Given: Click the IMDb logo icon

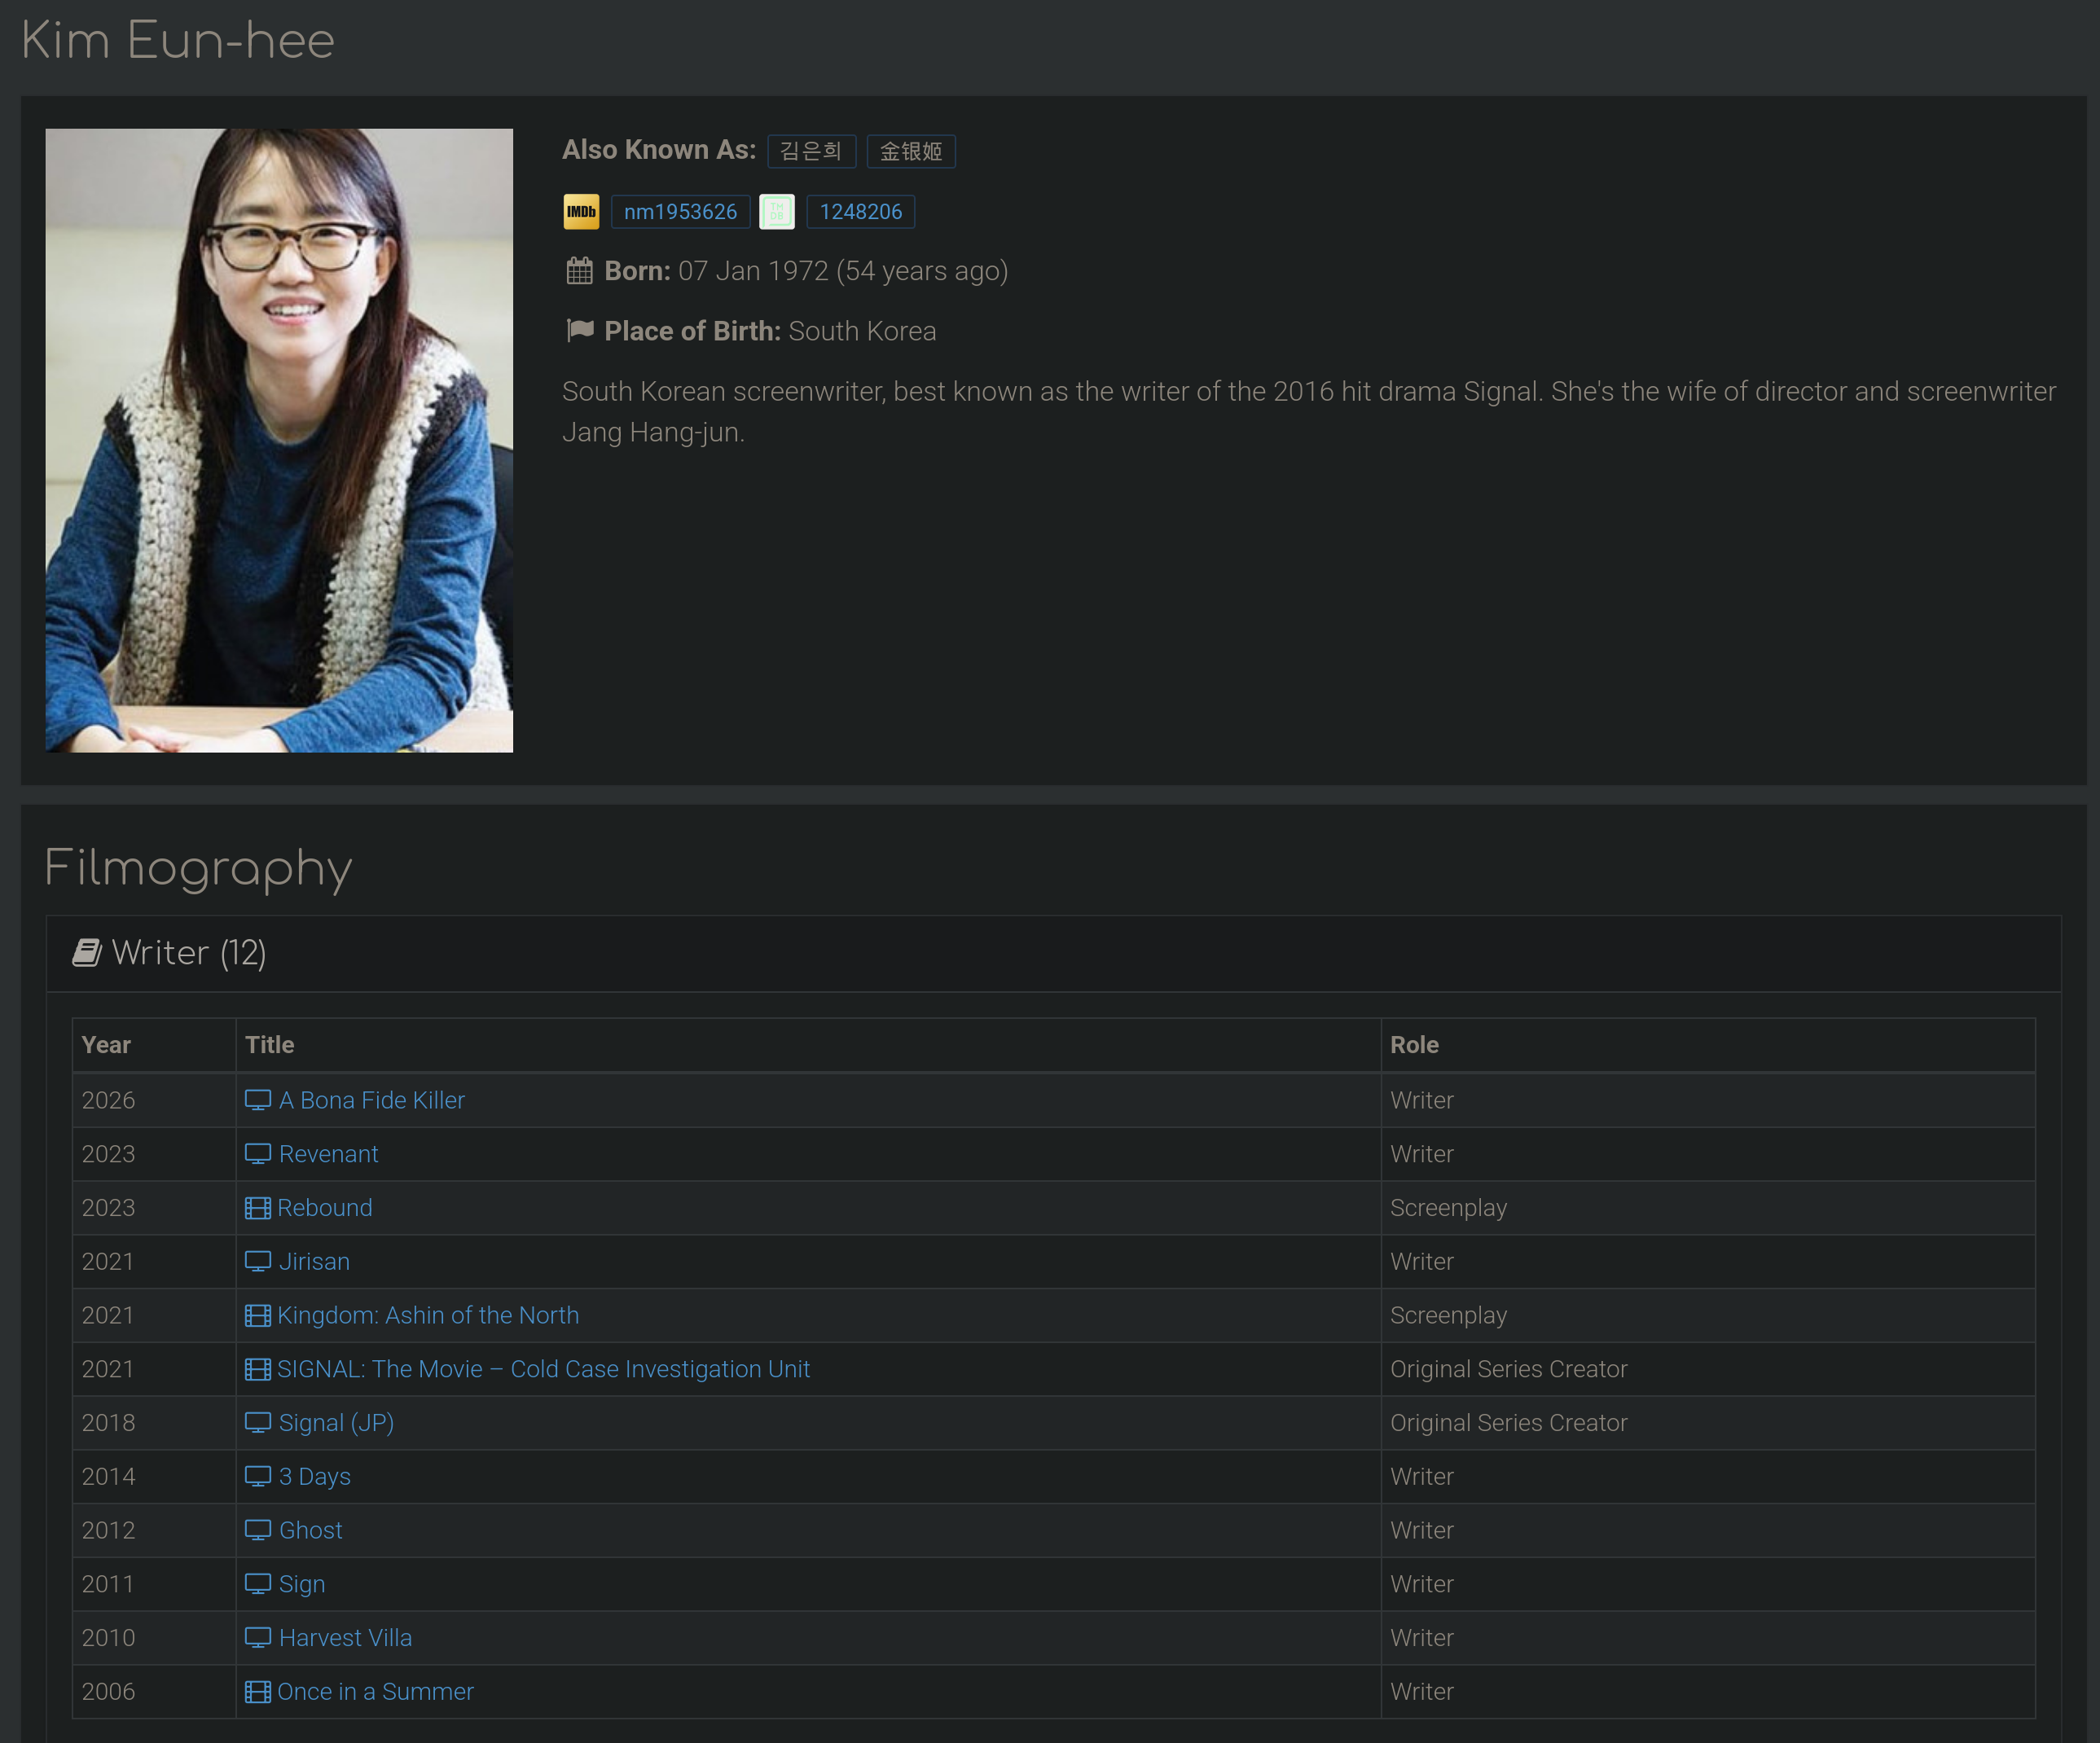Looking at the screenshot, I should [x=581, y=211].
